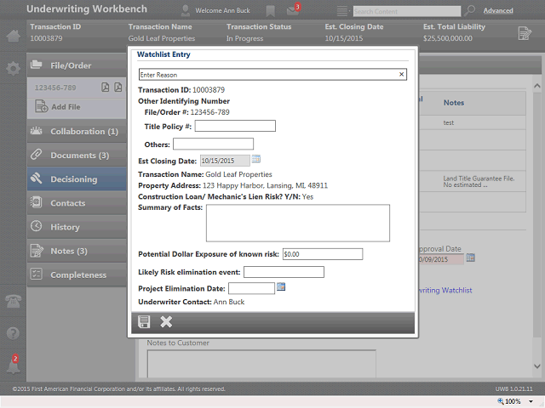Focus the Search Content field

[407, 11]
